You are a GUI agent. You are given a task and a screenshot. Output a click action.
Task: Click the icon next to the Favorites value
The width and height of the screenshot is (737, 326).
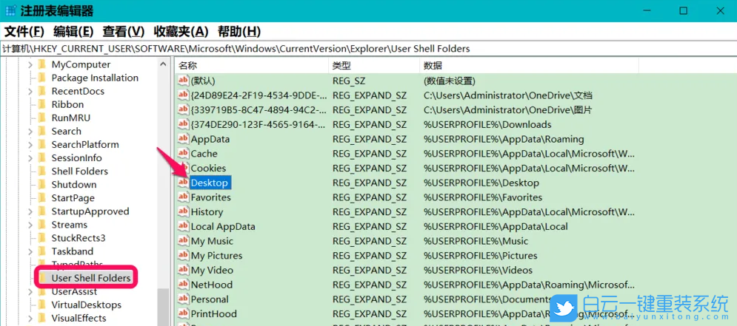[183, 197]
